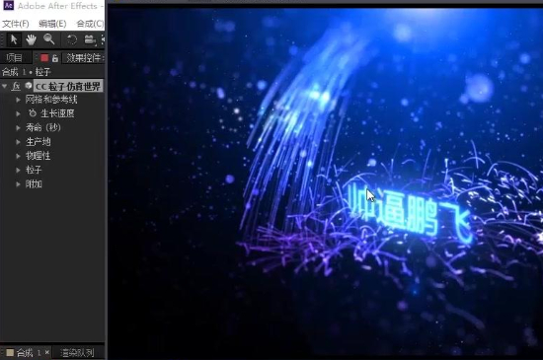Screen dimensions: 543x360
Task: Select the Hand tool
Action: [31, 39]
